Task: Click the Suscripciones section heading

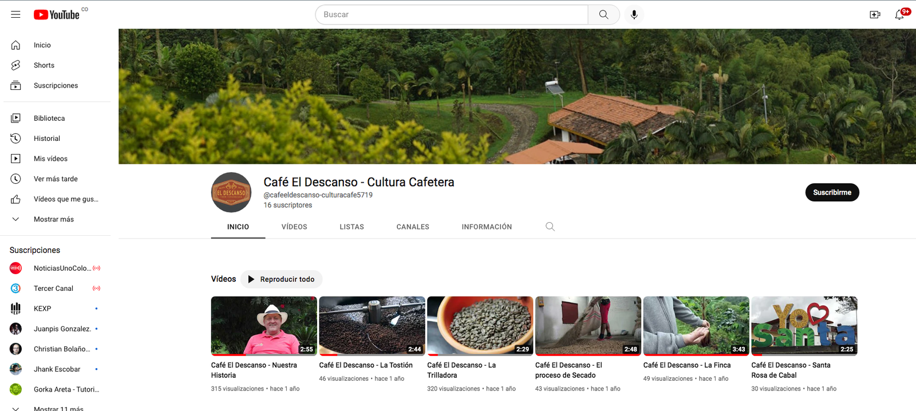Action: click(x=35, y=250)
